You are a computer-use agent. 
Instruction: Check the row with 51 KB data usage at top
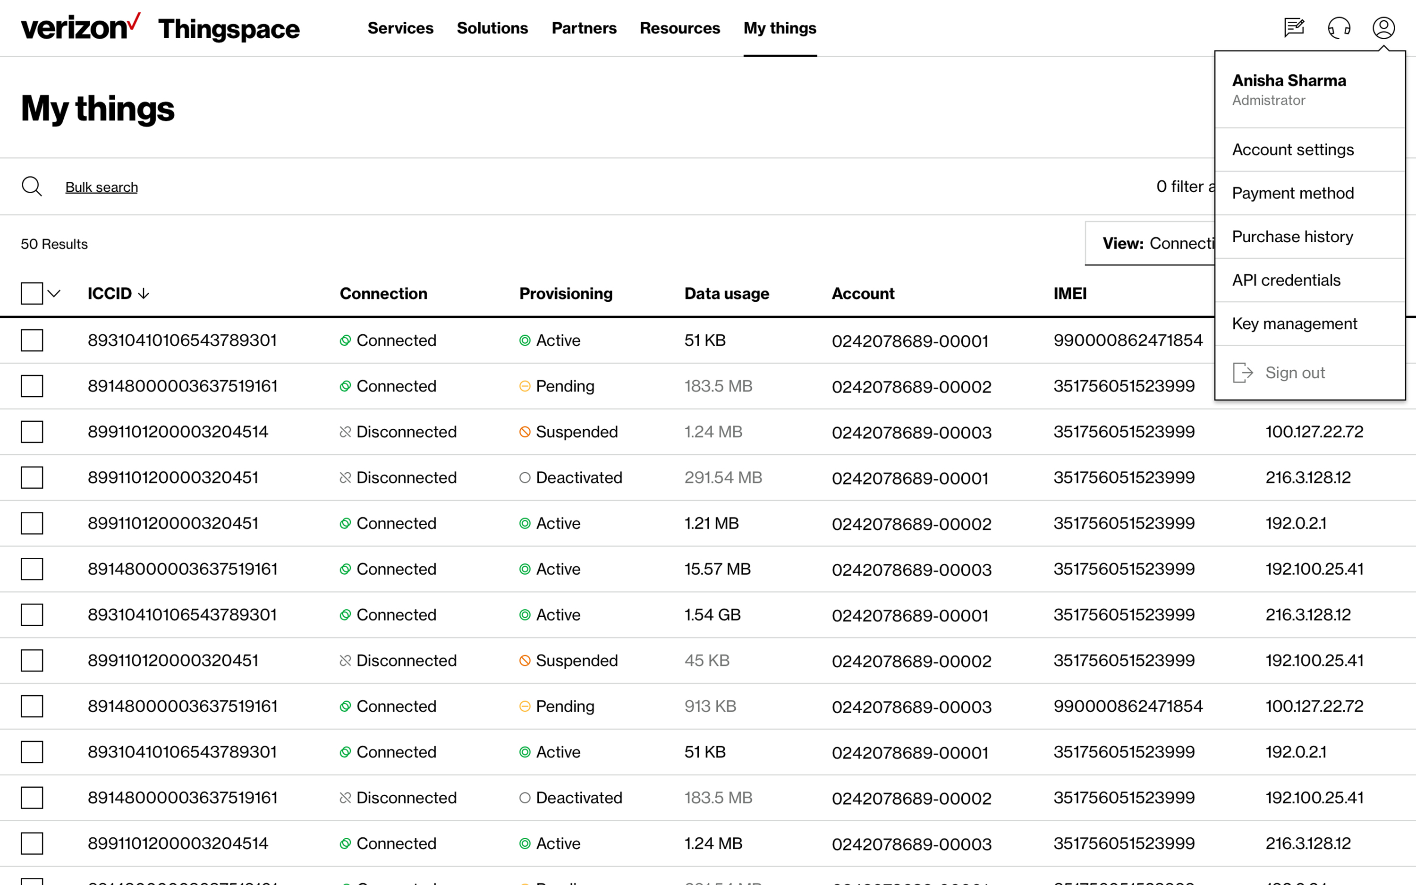32,340
